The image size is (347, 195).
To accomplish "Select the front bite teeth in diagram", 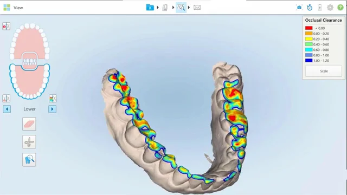I will coord(29,61).
